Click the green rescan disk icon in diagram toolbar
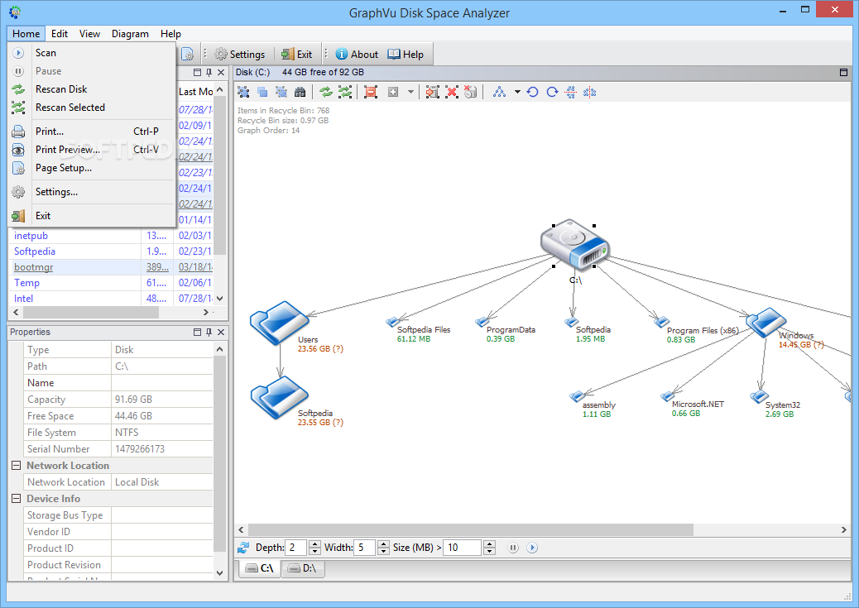 [326, 92]
